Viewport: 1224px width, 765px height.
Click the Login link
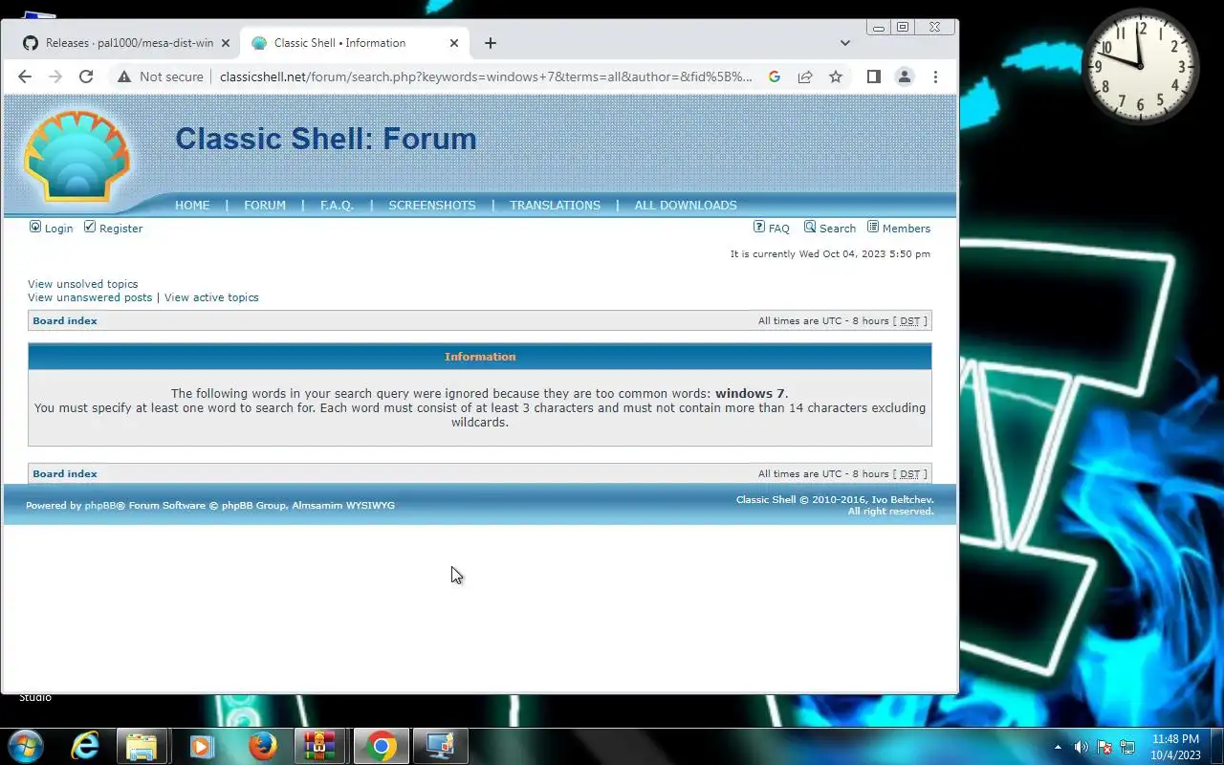pos(58,229)
